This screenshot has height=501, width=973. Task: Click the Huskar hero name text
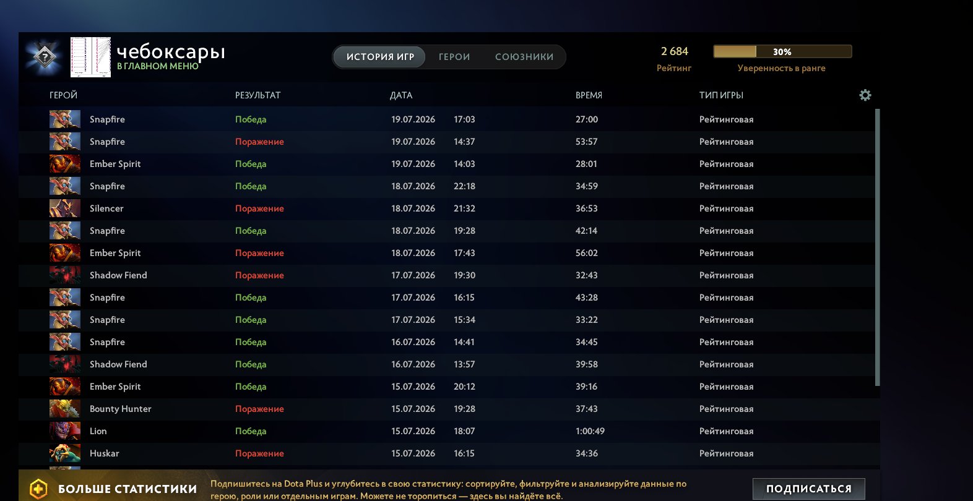tap(104, 453)
